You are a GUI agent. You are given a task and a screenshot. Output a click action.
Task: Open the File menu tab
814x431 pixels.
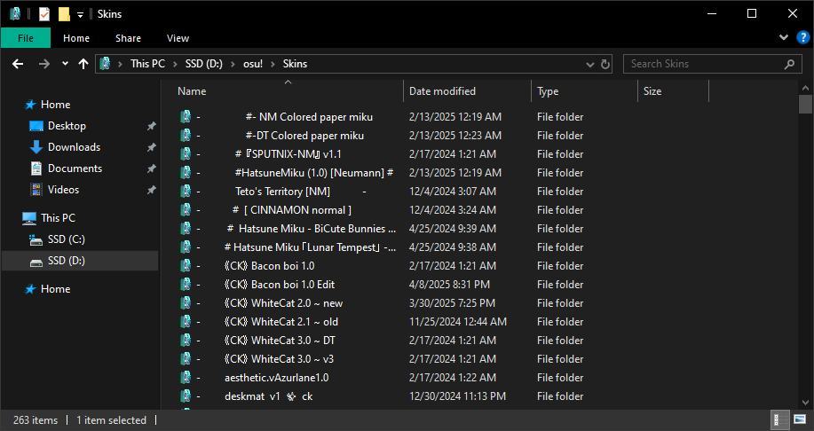25,38
